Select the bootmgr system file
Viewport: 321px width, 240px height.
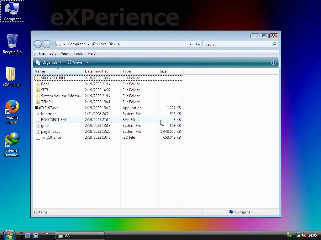pos(109,114)
